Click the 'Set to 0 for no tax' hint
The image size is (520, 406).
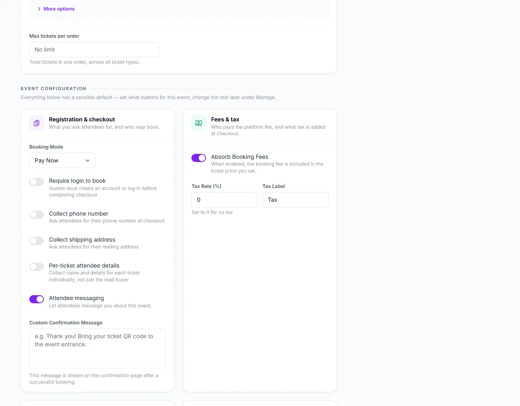(x=212, y=212)
